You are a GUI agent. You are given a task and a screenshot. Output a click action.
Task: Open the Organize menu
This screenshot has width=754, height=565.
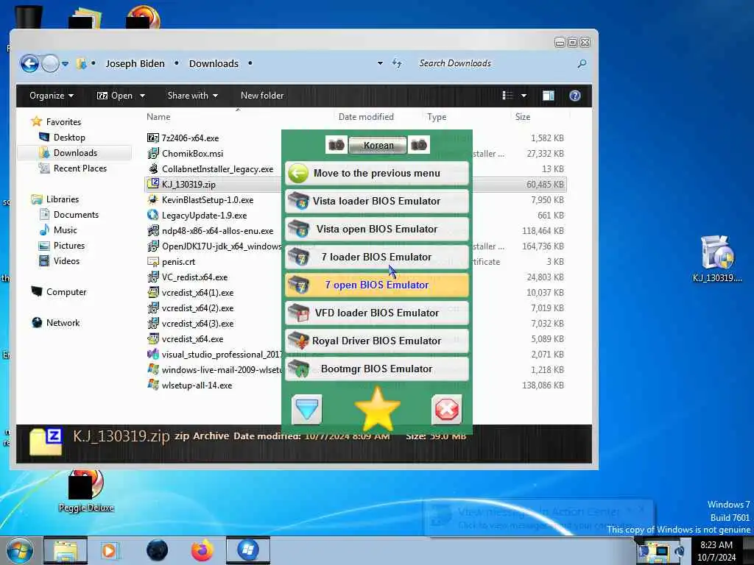point(52,96)
